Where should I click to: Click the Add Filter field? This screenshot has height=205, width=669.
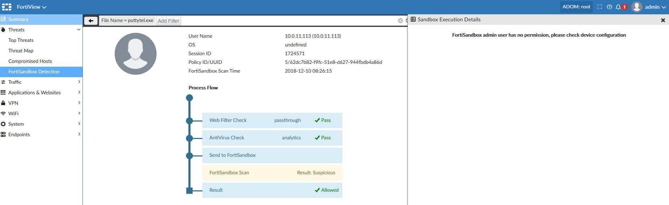[x=168, y=21]
